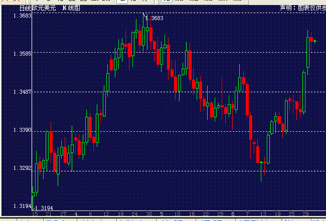Click the date label 25 on the x-axis
This screenshot has width=326, height=221.
tap(291, 214)
